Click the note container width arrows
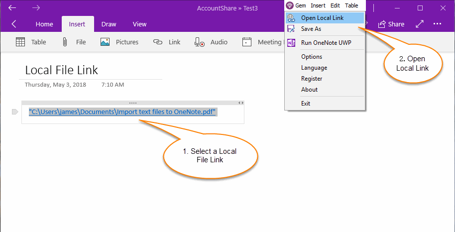The width and height of the screenshot is (455, 232). [x=240, y=103]
